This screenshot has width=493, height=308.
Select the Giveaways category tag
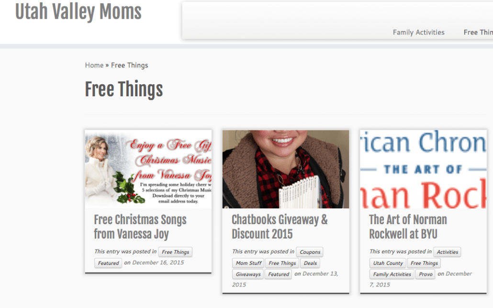point(248,274)
